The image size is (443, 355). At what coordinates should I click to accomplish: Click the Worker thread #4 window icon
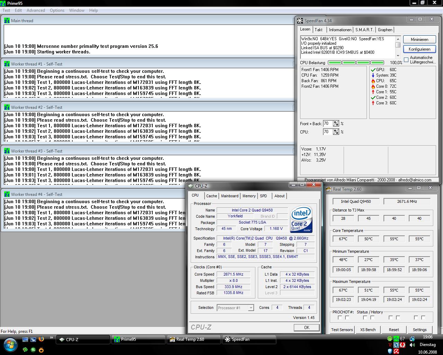pos(7,194)
